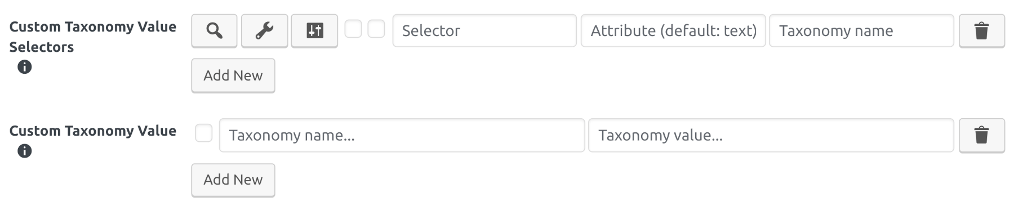Toggle second checkbox next to Selector field

(376, 29)
